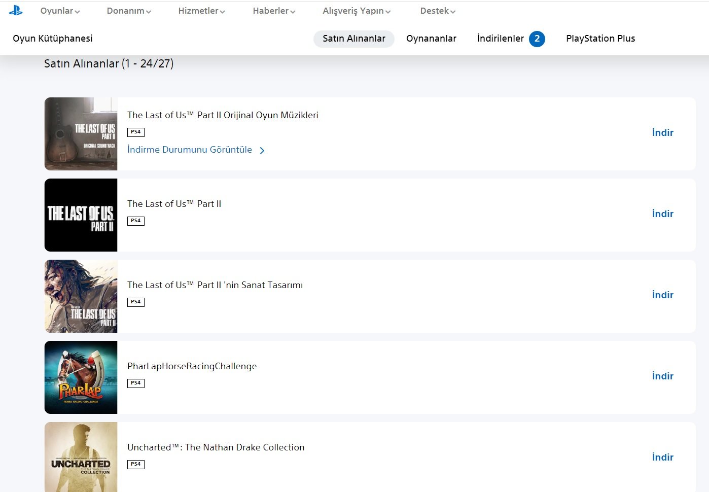The width and height of the screenshot is (709, 492).
Task: Switch to the İndirilenler tab
Action: tap(501, 39)
